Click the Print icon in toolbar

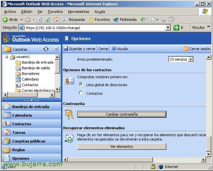click(163, 20)
